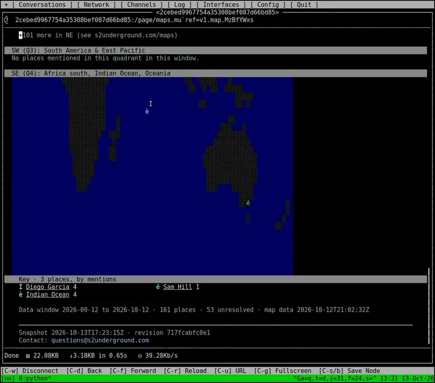Click the node hash title at top border
Screen dimensions: 435x383
click(217, 12)
